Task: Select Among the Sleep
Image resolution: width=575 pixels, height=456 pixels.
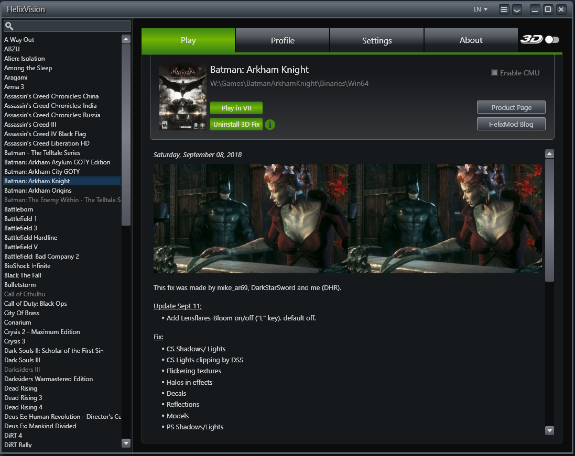Action: click(28, 68)
